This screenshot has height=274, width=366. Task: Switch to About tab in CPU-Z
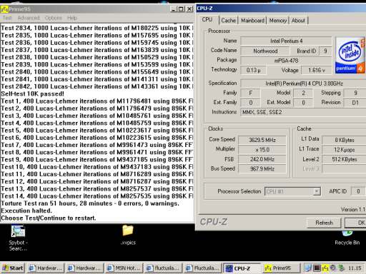298,21
